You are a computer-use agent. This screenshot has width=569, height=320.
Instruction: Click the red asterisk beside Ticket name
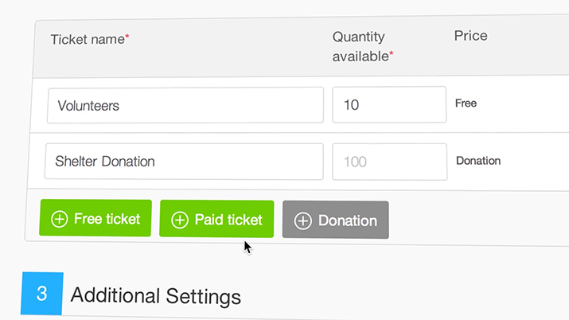[127, 36]
